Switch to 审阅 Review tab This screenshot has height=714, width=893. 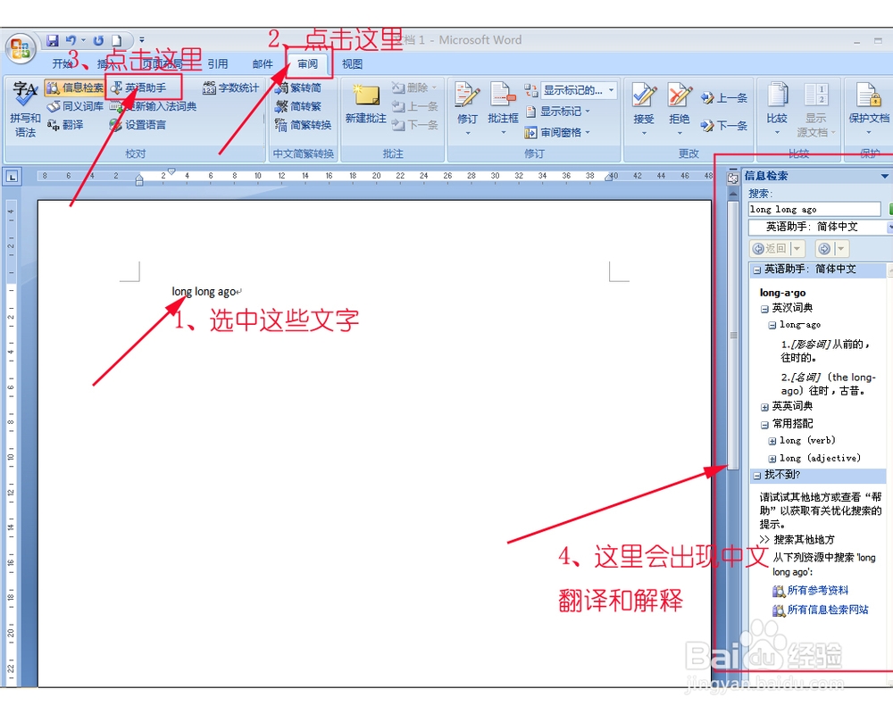pos(307,63)
